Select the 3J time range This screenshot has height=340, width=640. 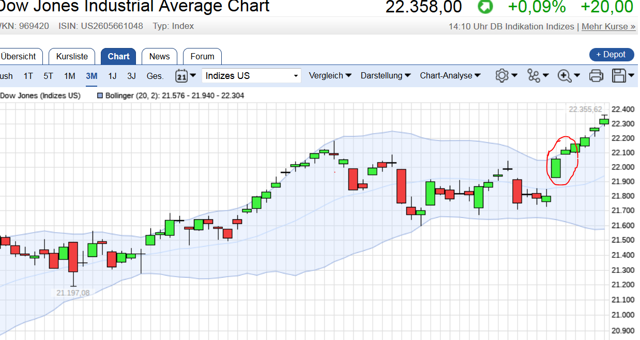(131, 76)
